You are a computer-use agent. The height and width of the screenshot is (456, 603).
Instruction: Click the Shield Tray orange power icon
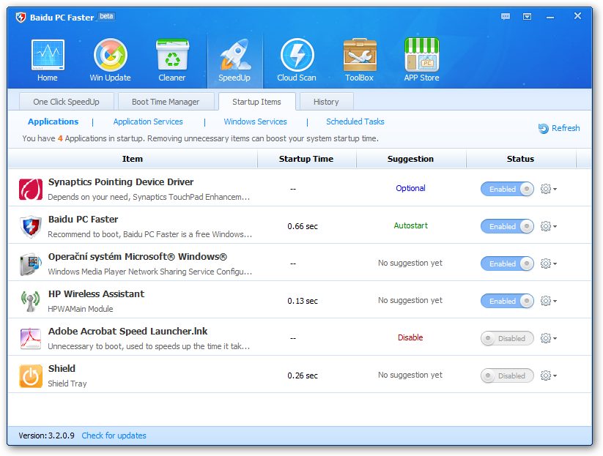[31, 375]
